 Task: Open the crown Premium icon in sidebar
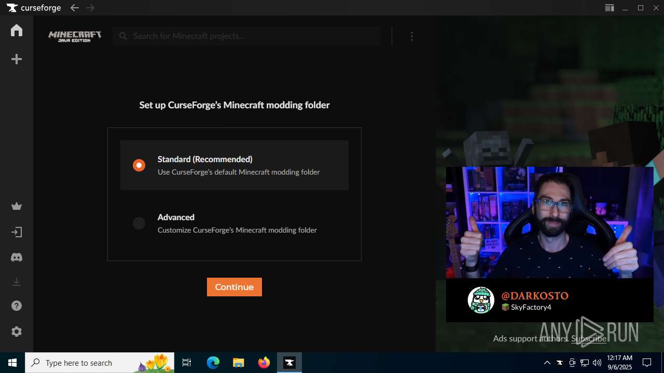point(17,207)
